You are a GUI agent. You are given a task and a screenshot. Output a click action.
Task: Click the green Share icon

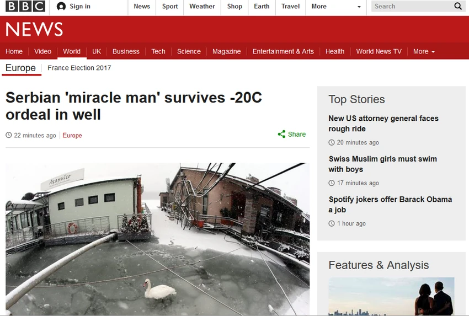click(x=281, y=134)
